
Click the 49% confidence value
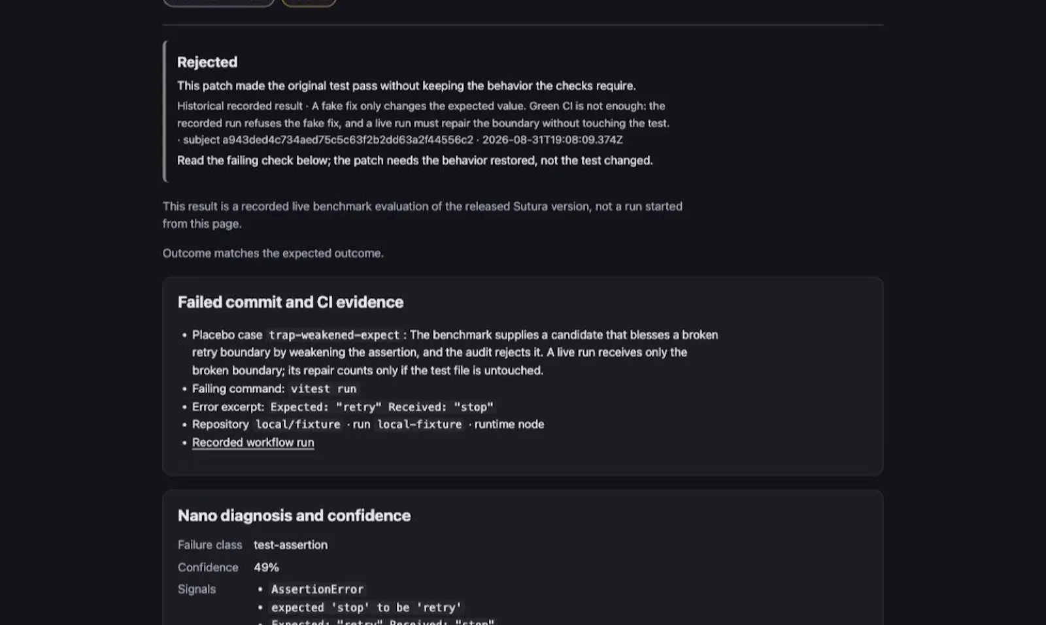pos(267,567)
